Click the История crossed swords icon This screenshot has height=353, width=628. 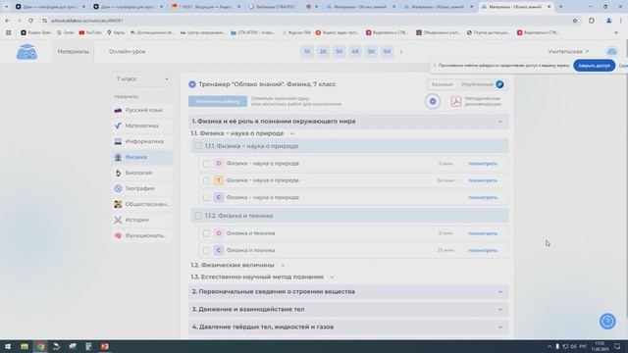[x=118, y=220]
